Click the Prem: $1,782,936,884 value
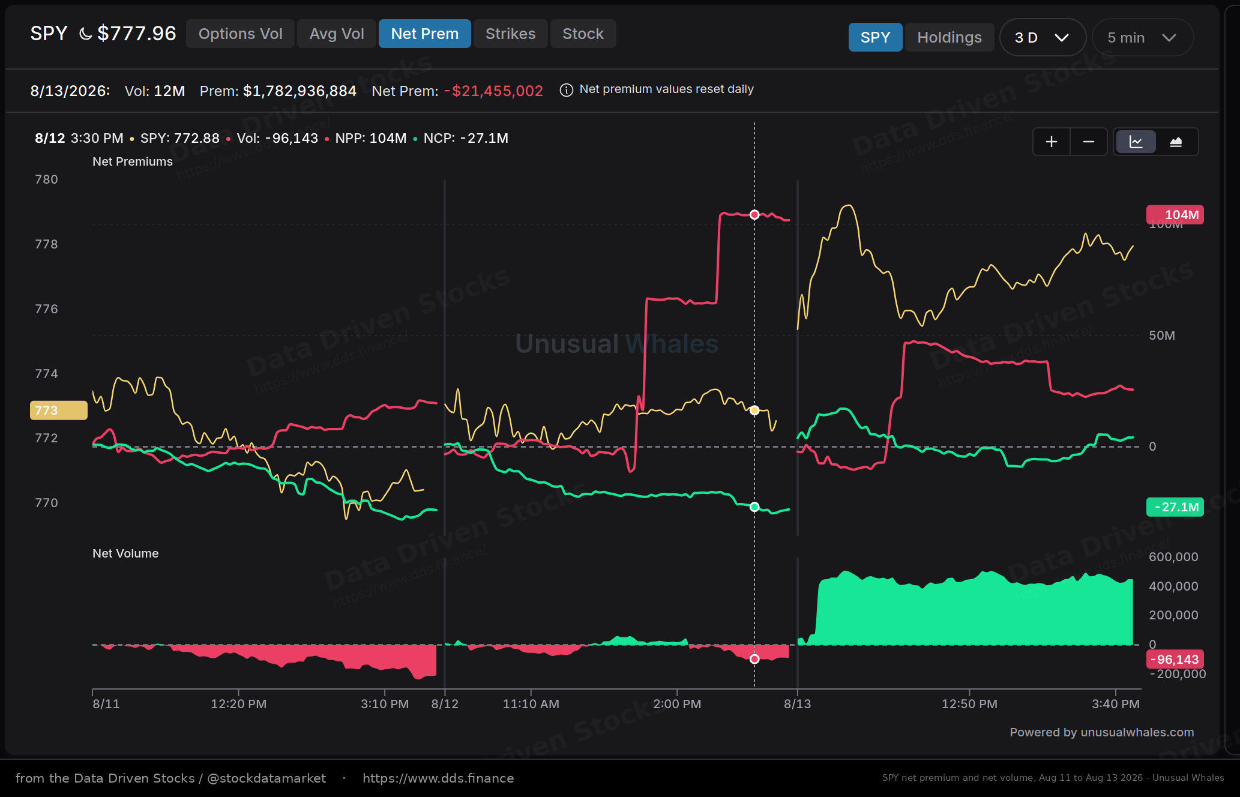1240x797 pixels. click(x=278, y=91)
